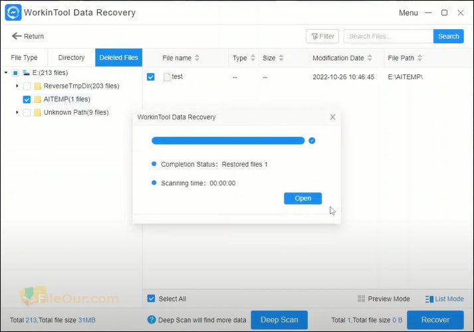Sort by File Path column arrows

[x=420, y=58]
